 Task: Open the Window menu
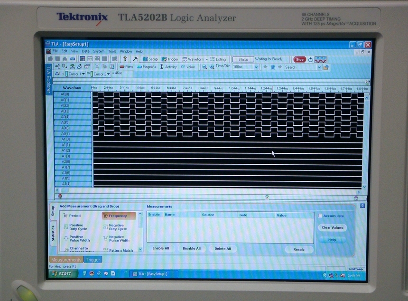click(126, 52)
